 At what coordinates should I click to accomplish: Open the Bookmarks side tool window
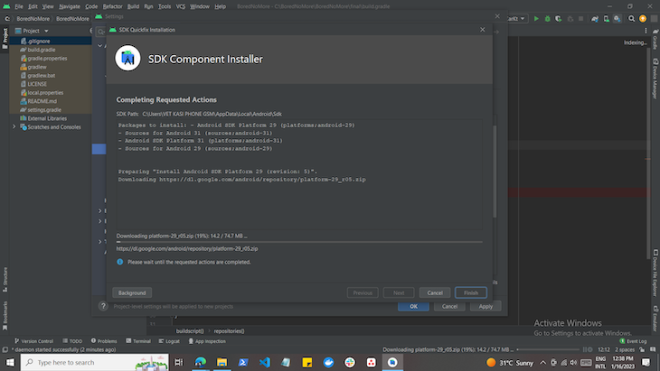[x=5, y=315]
